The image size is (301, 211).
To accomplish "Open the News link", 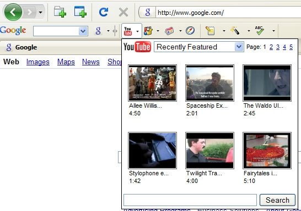I will point(91,62).
